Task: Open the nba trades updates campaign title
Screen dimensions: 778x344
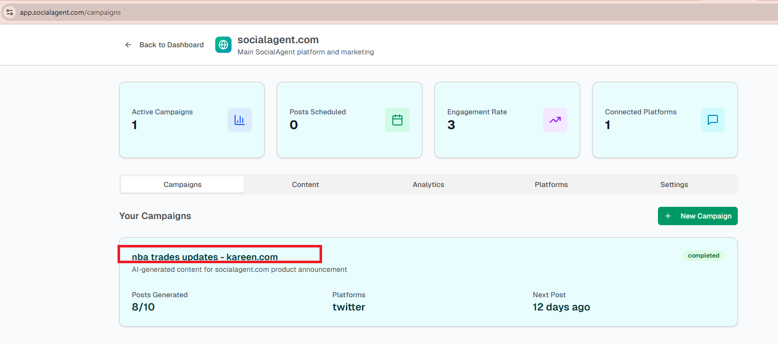Action: (205, 257)
